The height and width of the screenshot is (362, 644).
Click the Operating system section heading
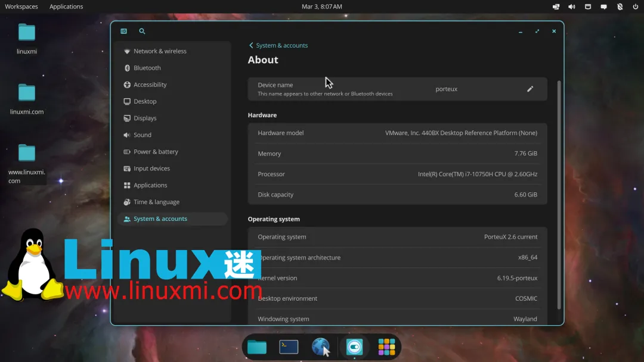(274, 219)
